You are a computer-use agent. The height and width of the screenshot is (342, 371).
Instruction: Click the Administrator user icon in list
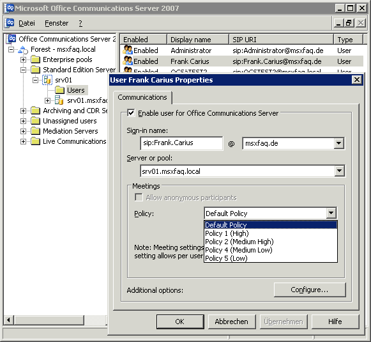pyautogui.click(x=128, y=50)
